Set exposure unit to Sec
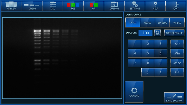The image size is (187, 105). coord(177,44)
